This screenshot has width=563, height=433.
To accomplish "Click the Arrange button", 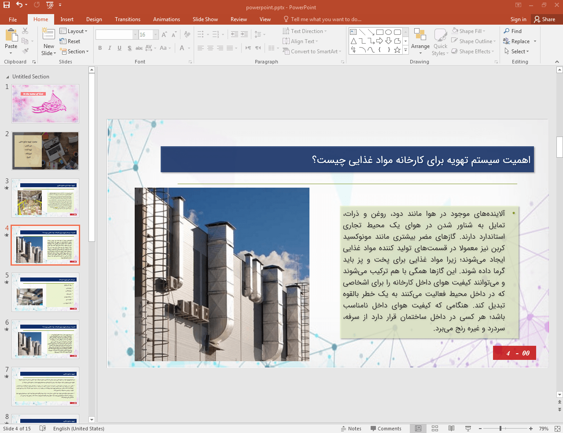I will 420,42.
